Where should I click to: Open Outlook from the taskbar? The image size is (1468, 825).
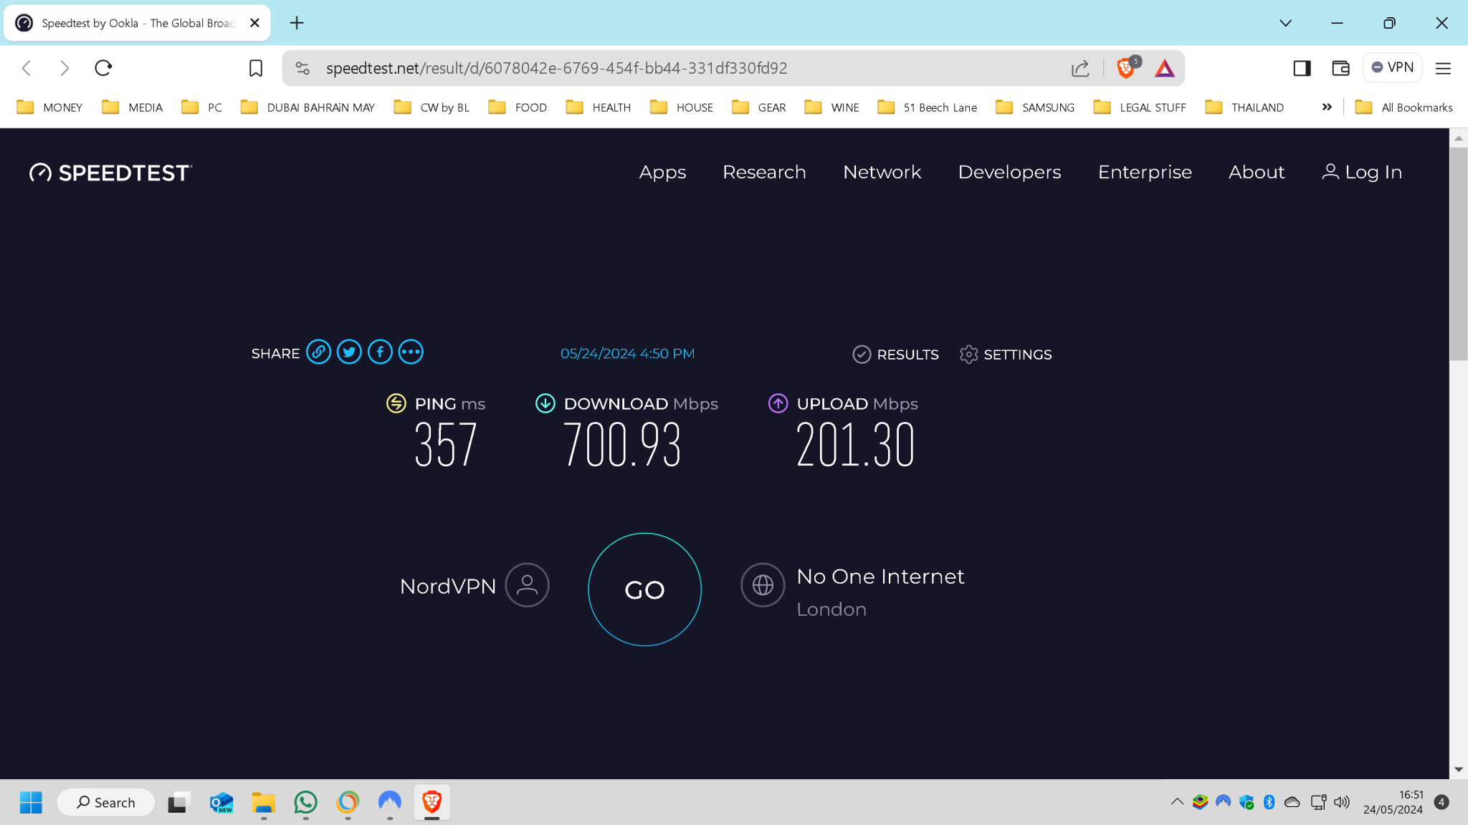[x=221, y=802]
